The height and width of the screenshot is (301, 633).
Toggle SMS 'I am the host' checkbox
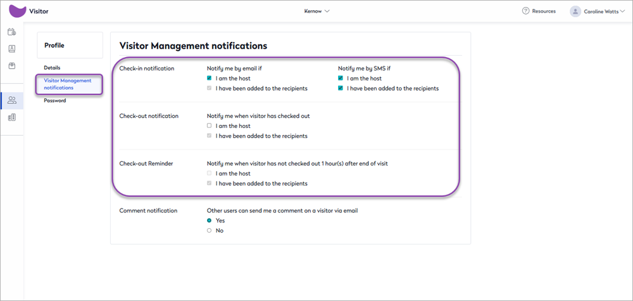341,79
